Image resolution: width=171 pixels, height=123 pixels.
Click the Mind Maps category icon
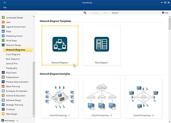click(x=3, y=41)
